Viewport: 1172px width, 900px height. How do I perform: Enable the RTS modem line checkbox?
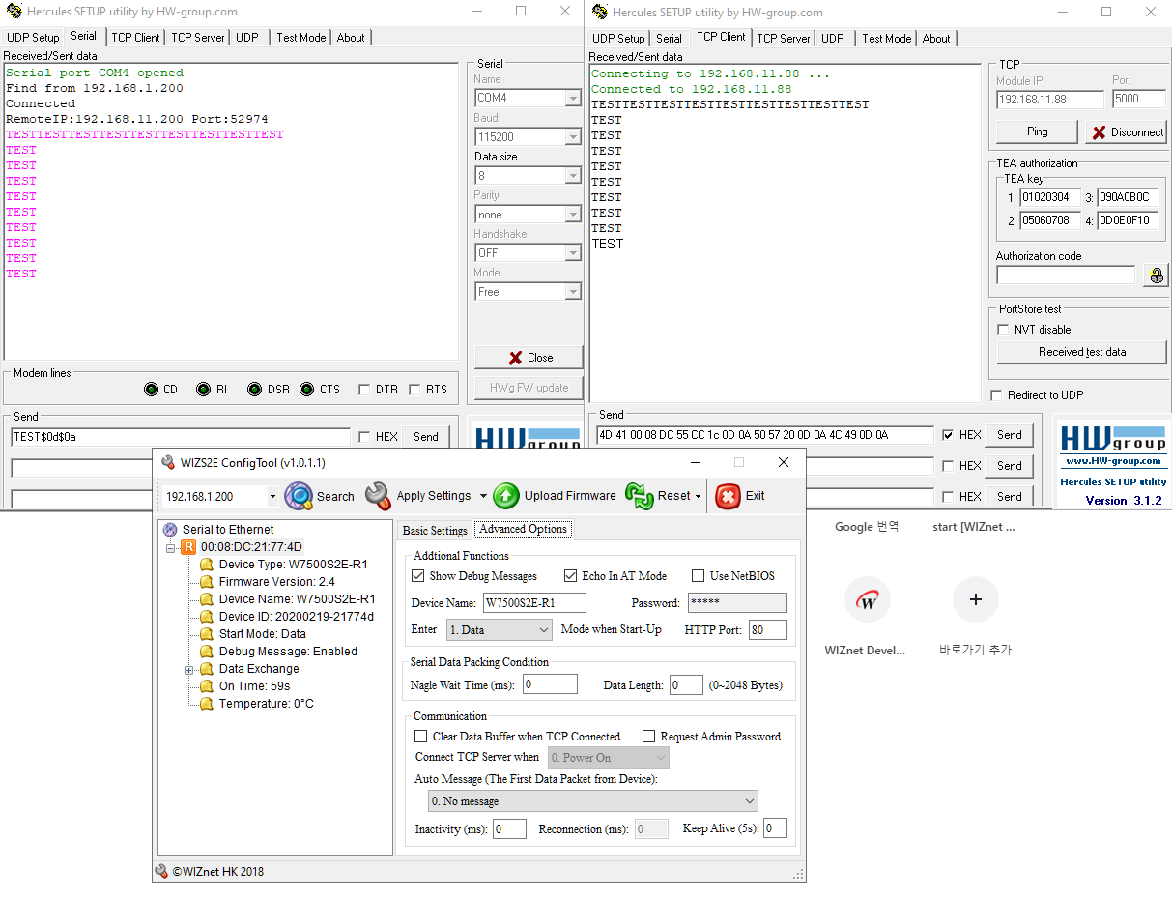pyautogui.click(x=414, y=390)
